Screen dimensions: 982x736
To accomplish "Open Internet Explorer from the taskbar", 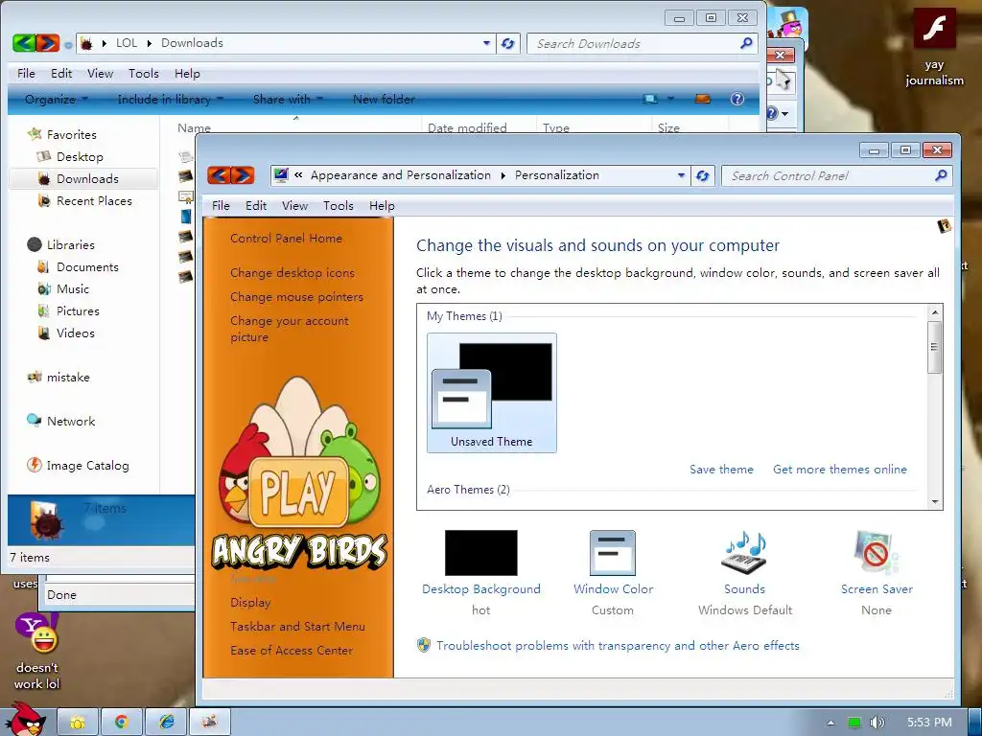I will click(166, 723).
